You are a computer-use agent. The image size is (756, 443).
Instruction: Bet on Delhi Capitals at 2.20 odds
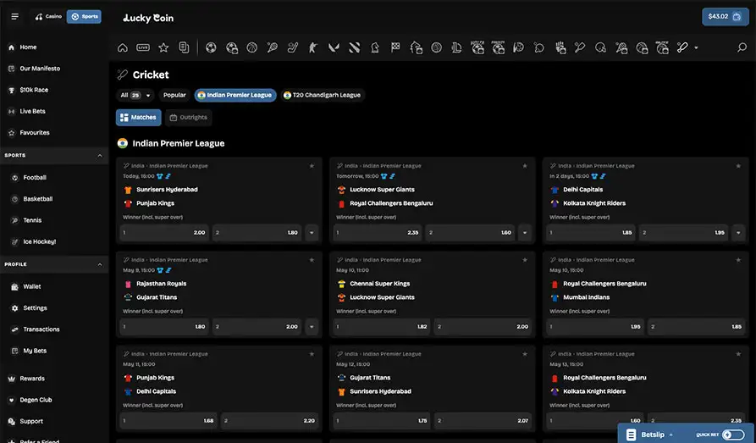[269, 421]
